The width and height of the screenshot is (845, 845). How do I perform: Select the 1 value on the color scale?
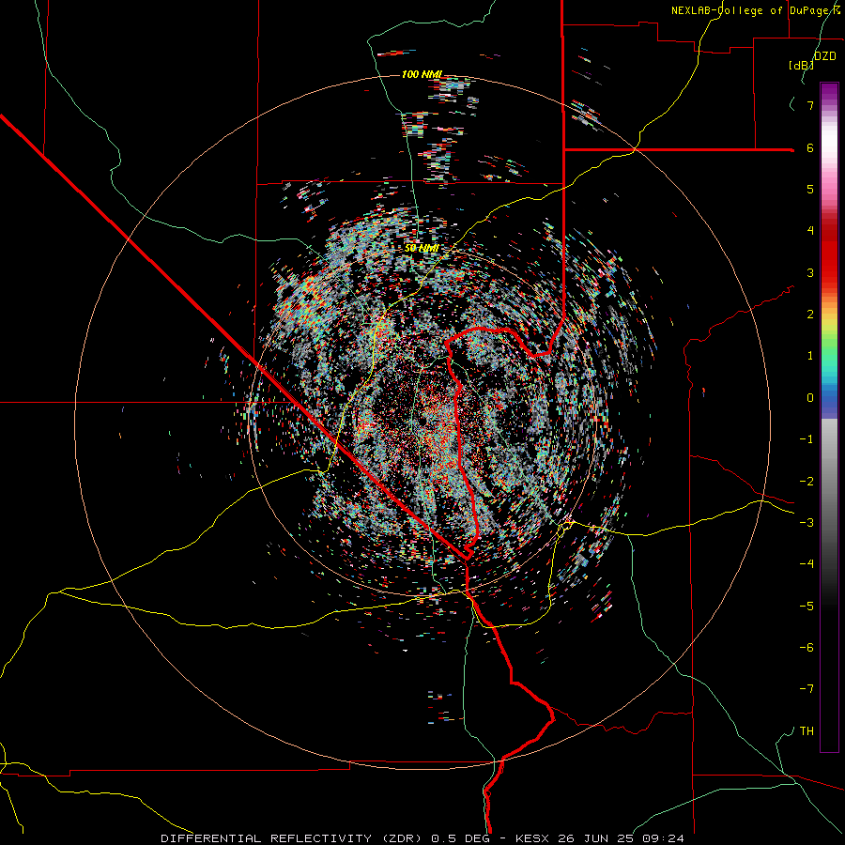click(810, 356)
